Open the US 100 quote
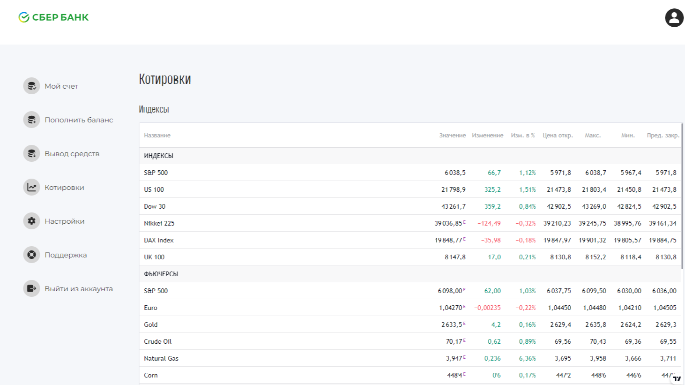 click(410, 189)
